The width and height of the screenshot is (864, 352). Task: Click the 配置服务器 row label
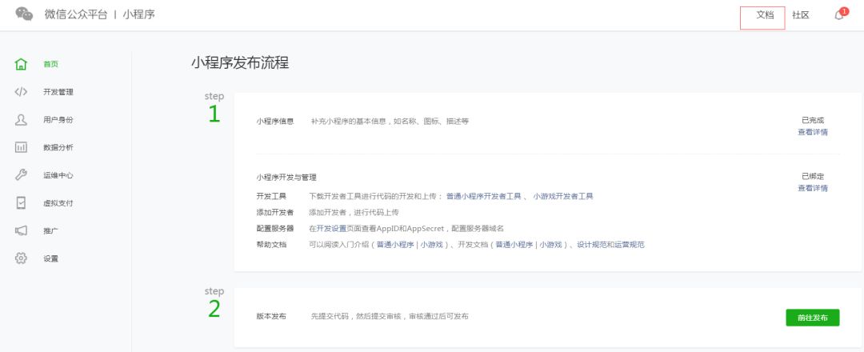(275, 229)
